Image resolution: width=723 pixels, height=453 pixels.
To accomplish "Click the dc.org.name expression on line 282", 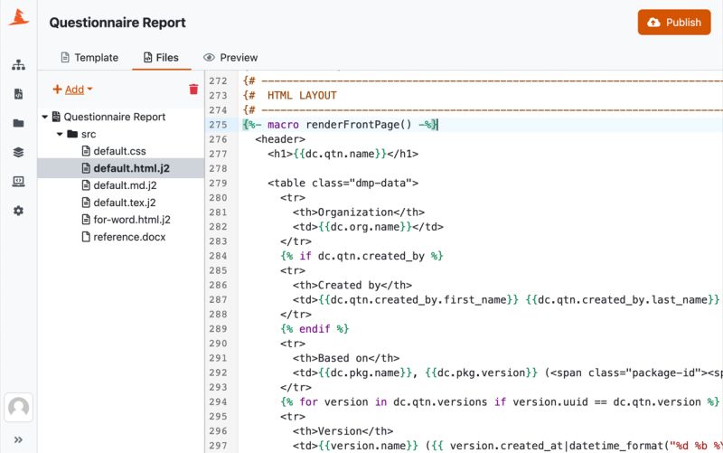I will tap(365, 227).
